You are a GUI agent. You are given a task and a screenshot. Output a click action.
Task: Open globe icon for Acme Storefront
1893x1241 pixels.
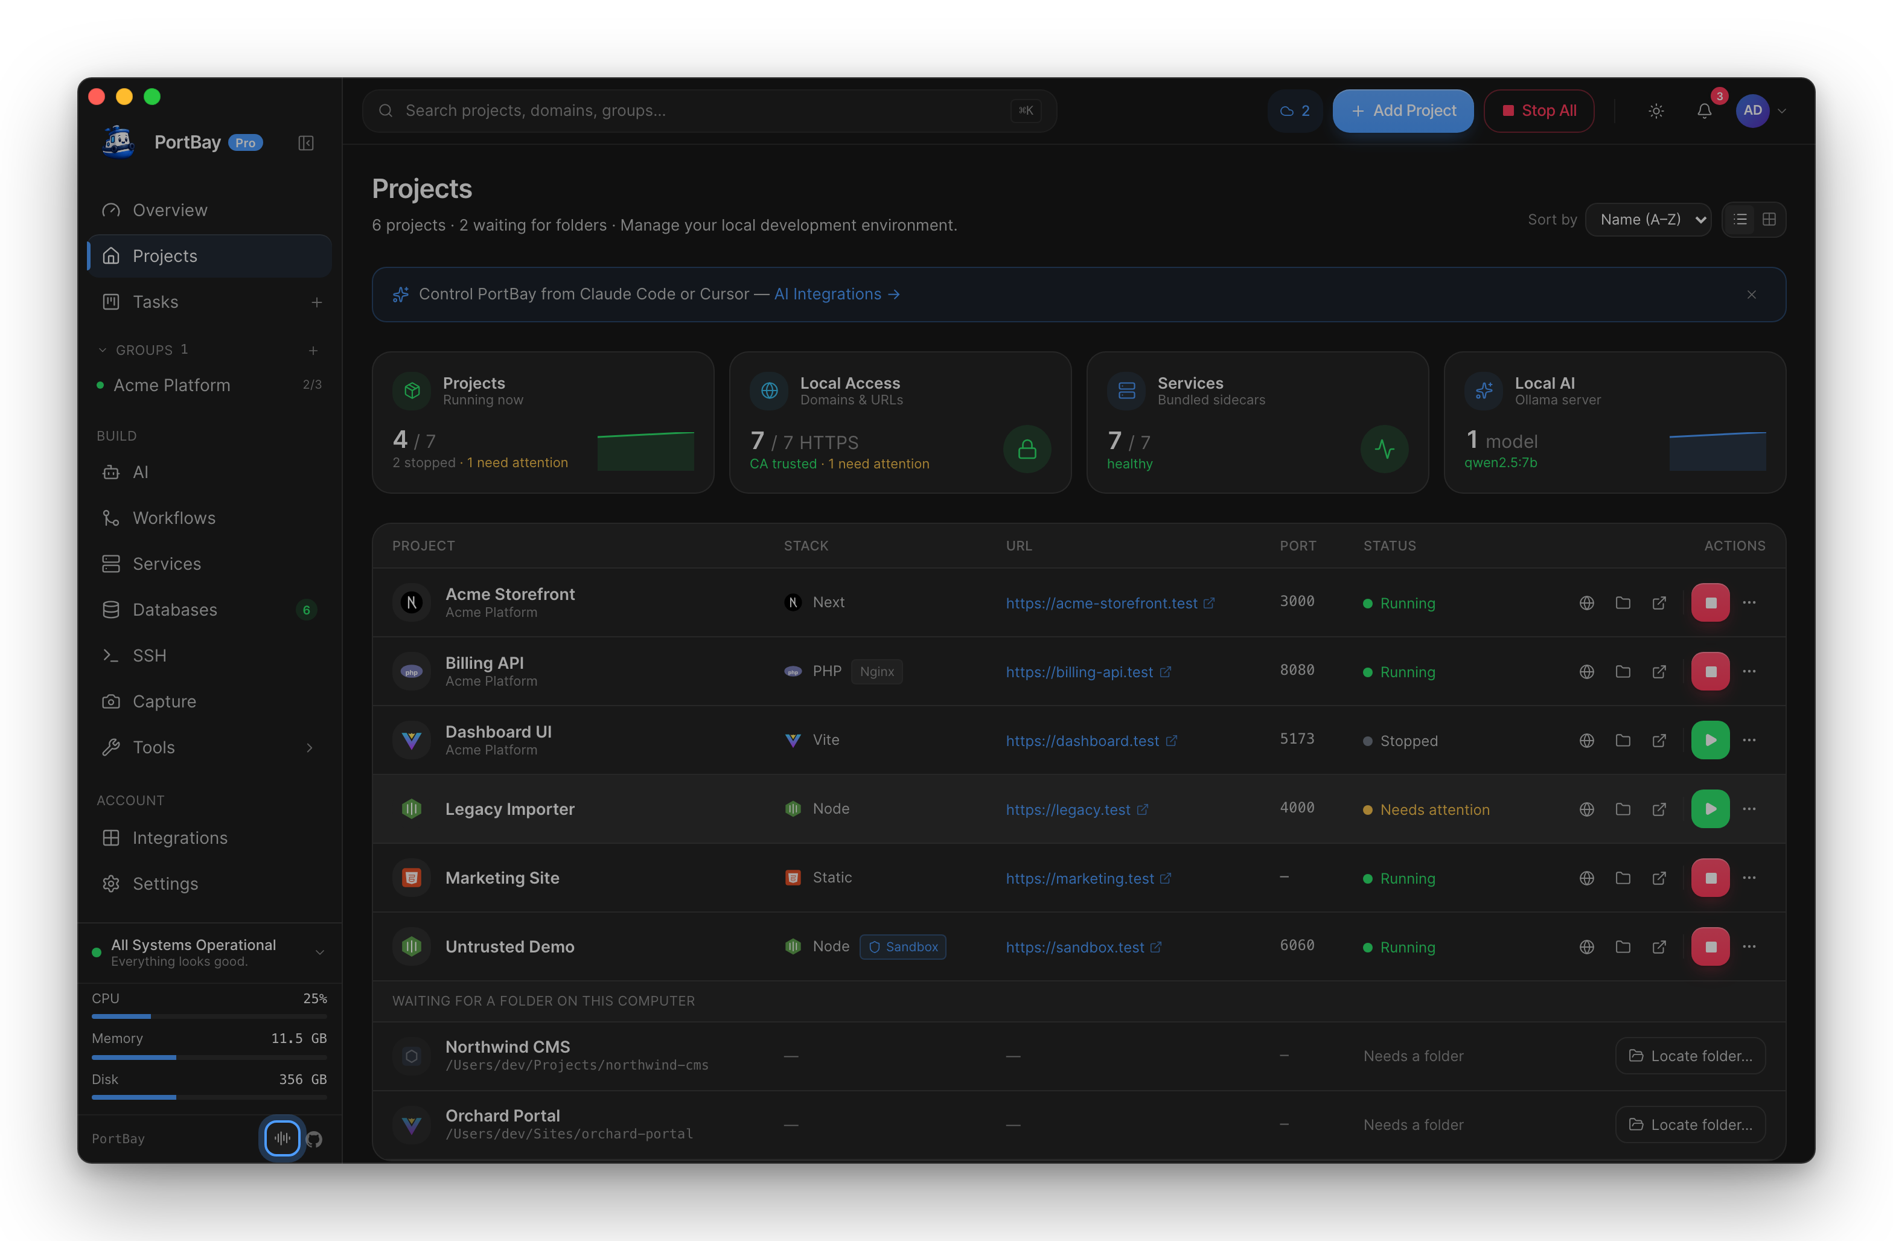pos(1586,603)
